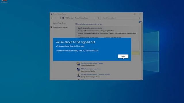Click 'Windows will shut down in 10 minutes' text
The image size is (184, 103).
(x=70, y=46)
